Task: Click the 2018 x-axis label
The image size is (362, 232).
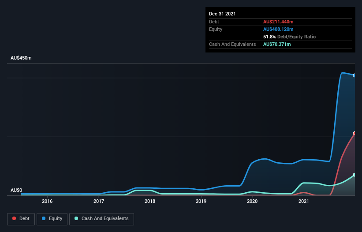Action: (150, 201)
